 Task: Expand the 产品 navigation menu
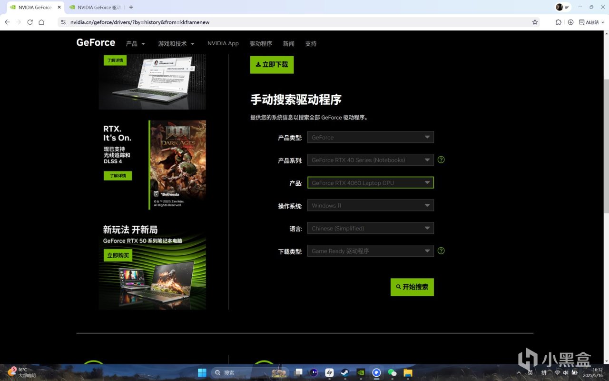pyautogui.click(x=136, y=44)
